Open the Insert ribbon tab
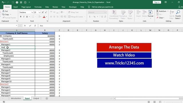This screenshot has height=103, width=183. (15, 7)
